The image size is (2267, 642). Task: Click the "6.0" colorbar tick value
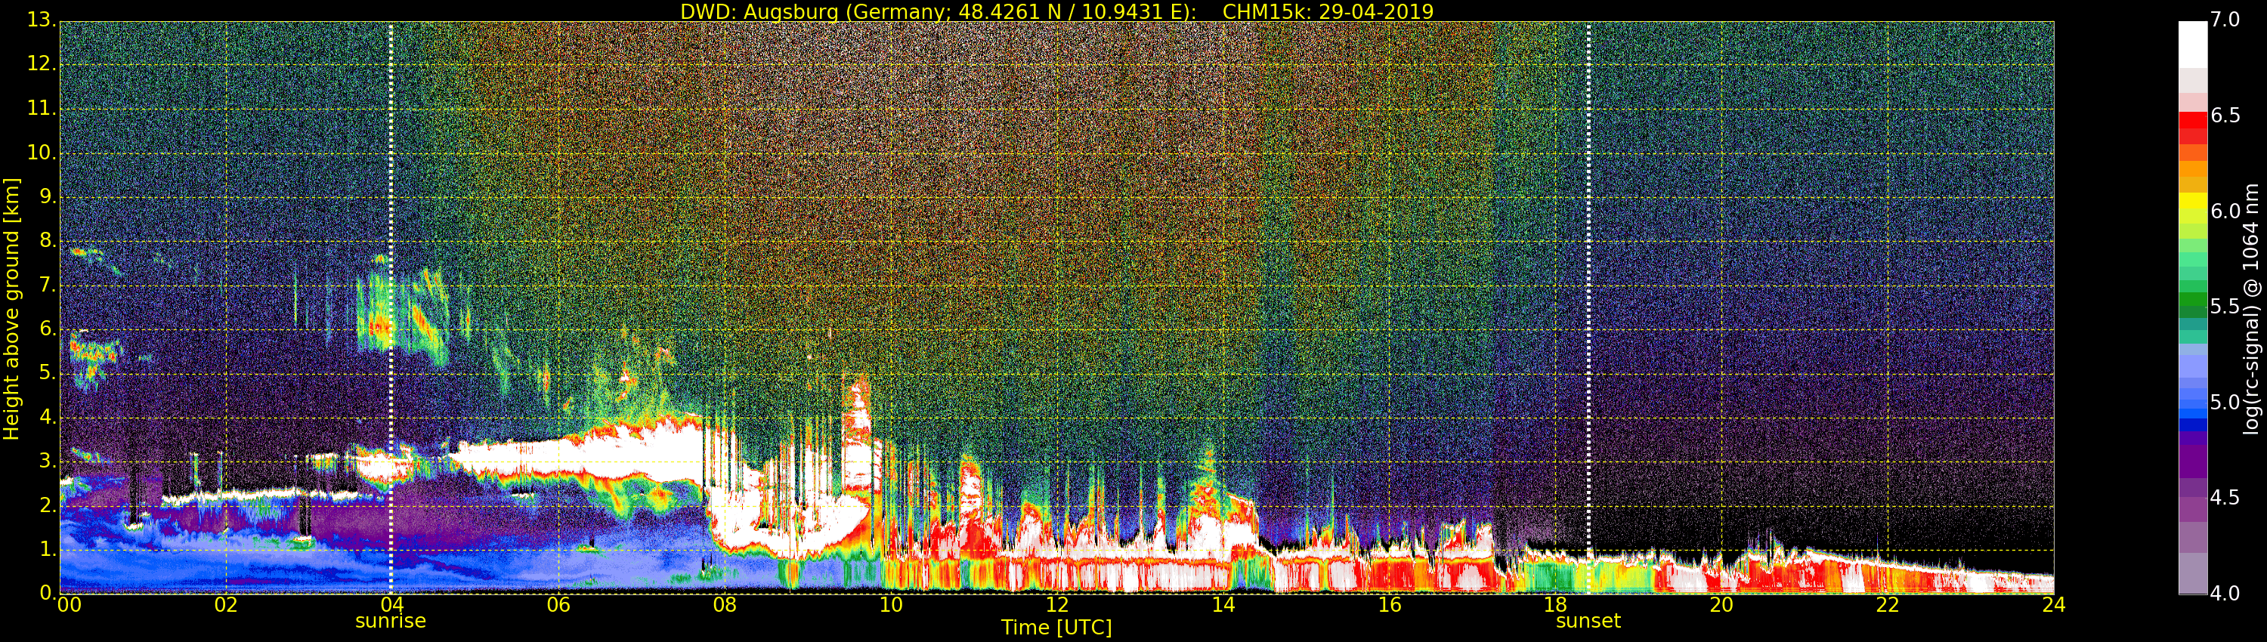click(x=2225, y=211)
